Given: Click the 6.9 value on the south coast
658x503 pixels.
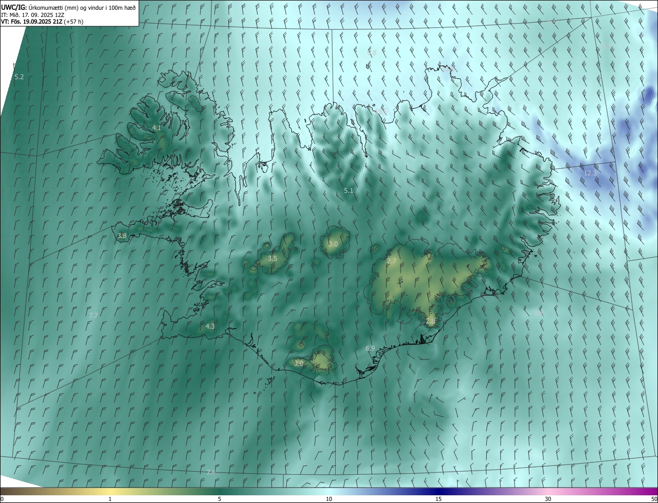Looking at the screenshot, I should [x=370, y=349].
